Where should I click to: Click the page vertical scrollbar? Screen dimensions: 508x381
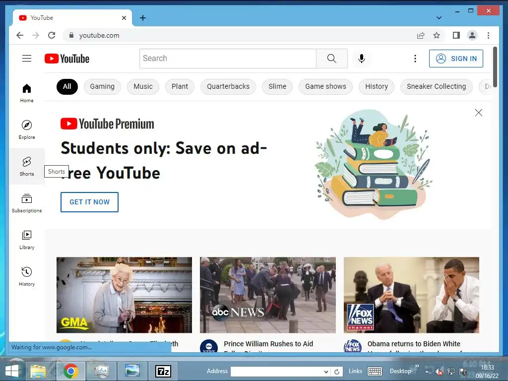(495, 66)
